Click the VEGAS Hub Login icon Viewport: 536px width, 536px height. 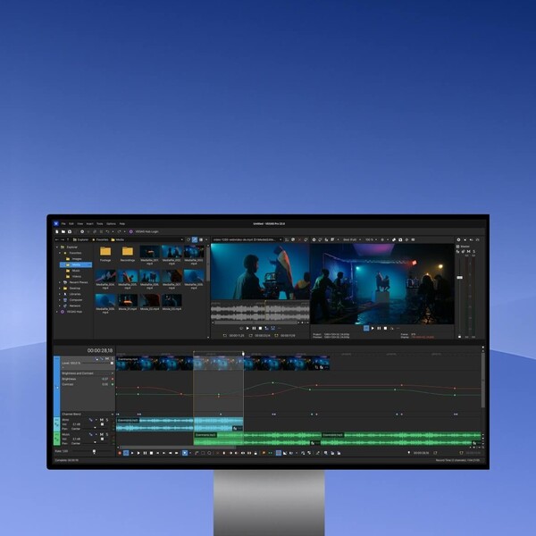click(x=130, y=231)
